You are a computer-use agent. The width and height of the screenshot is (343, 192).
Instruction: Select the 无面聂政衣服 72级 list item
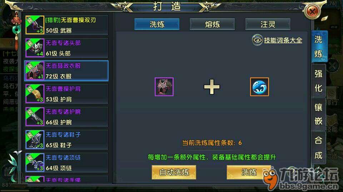pos(66,71)
